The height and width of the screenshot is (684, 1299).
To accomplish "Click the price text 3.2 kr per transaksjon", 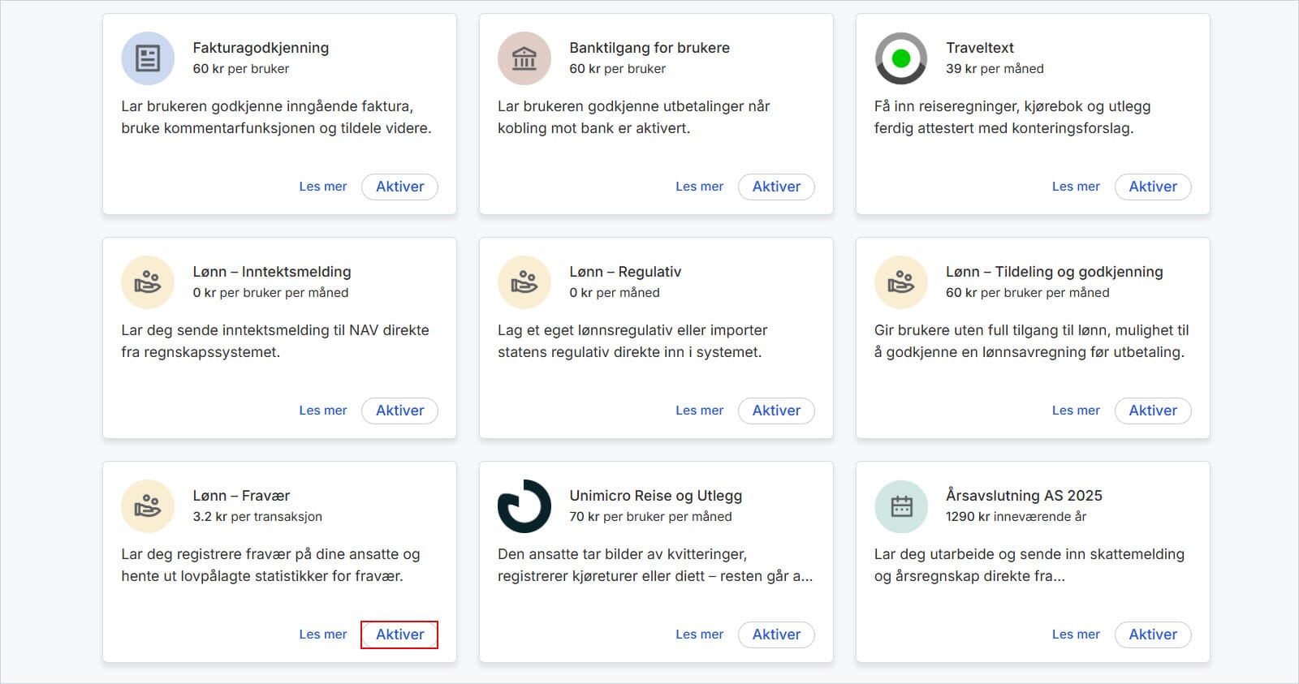I will coord(257,517).
